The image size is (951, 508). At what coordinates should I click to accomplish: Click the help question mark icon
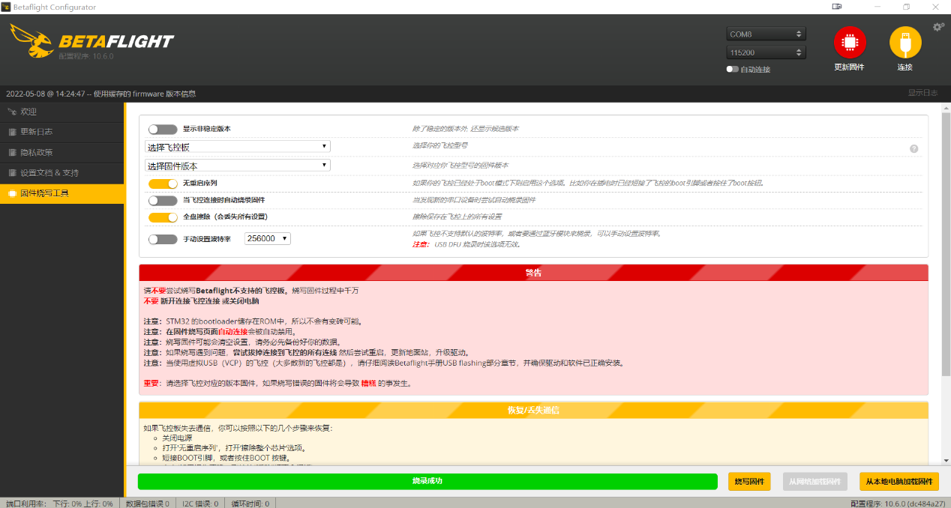913,148
